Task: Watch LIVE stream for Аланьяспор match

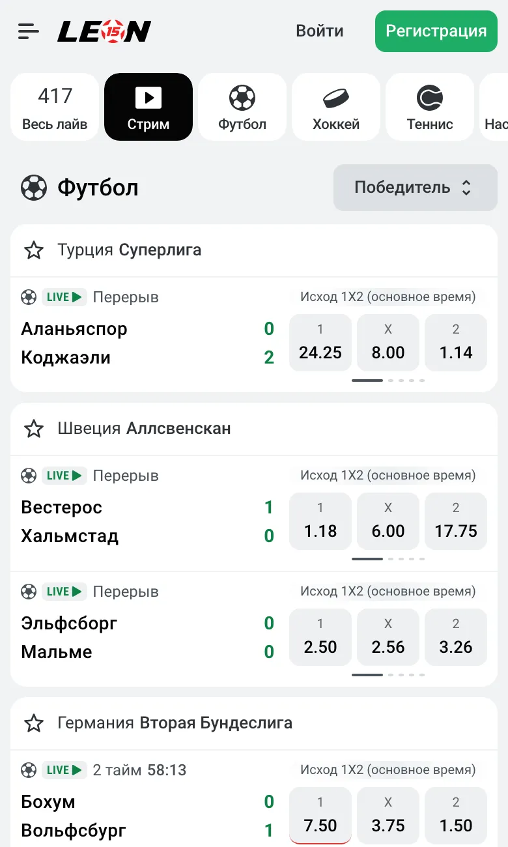Action: (x=64, y=297)
